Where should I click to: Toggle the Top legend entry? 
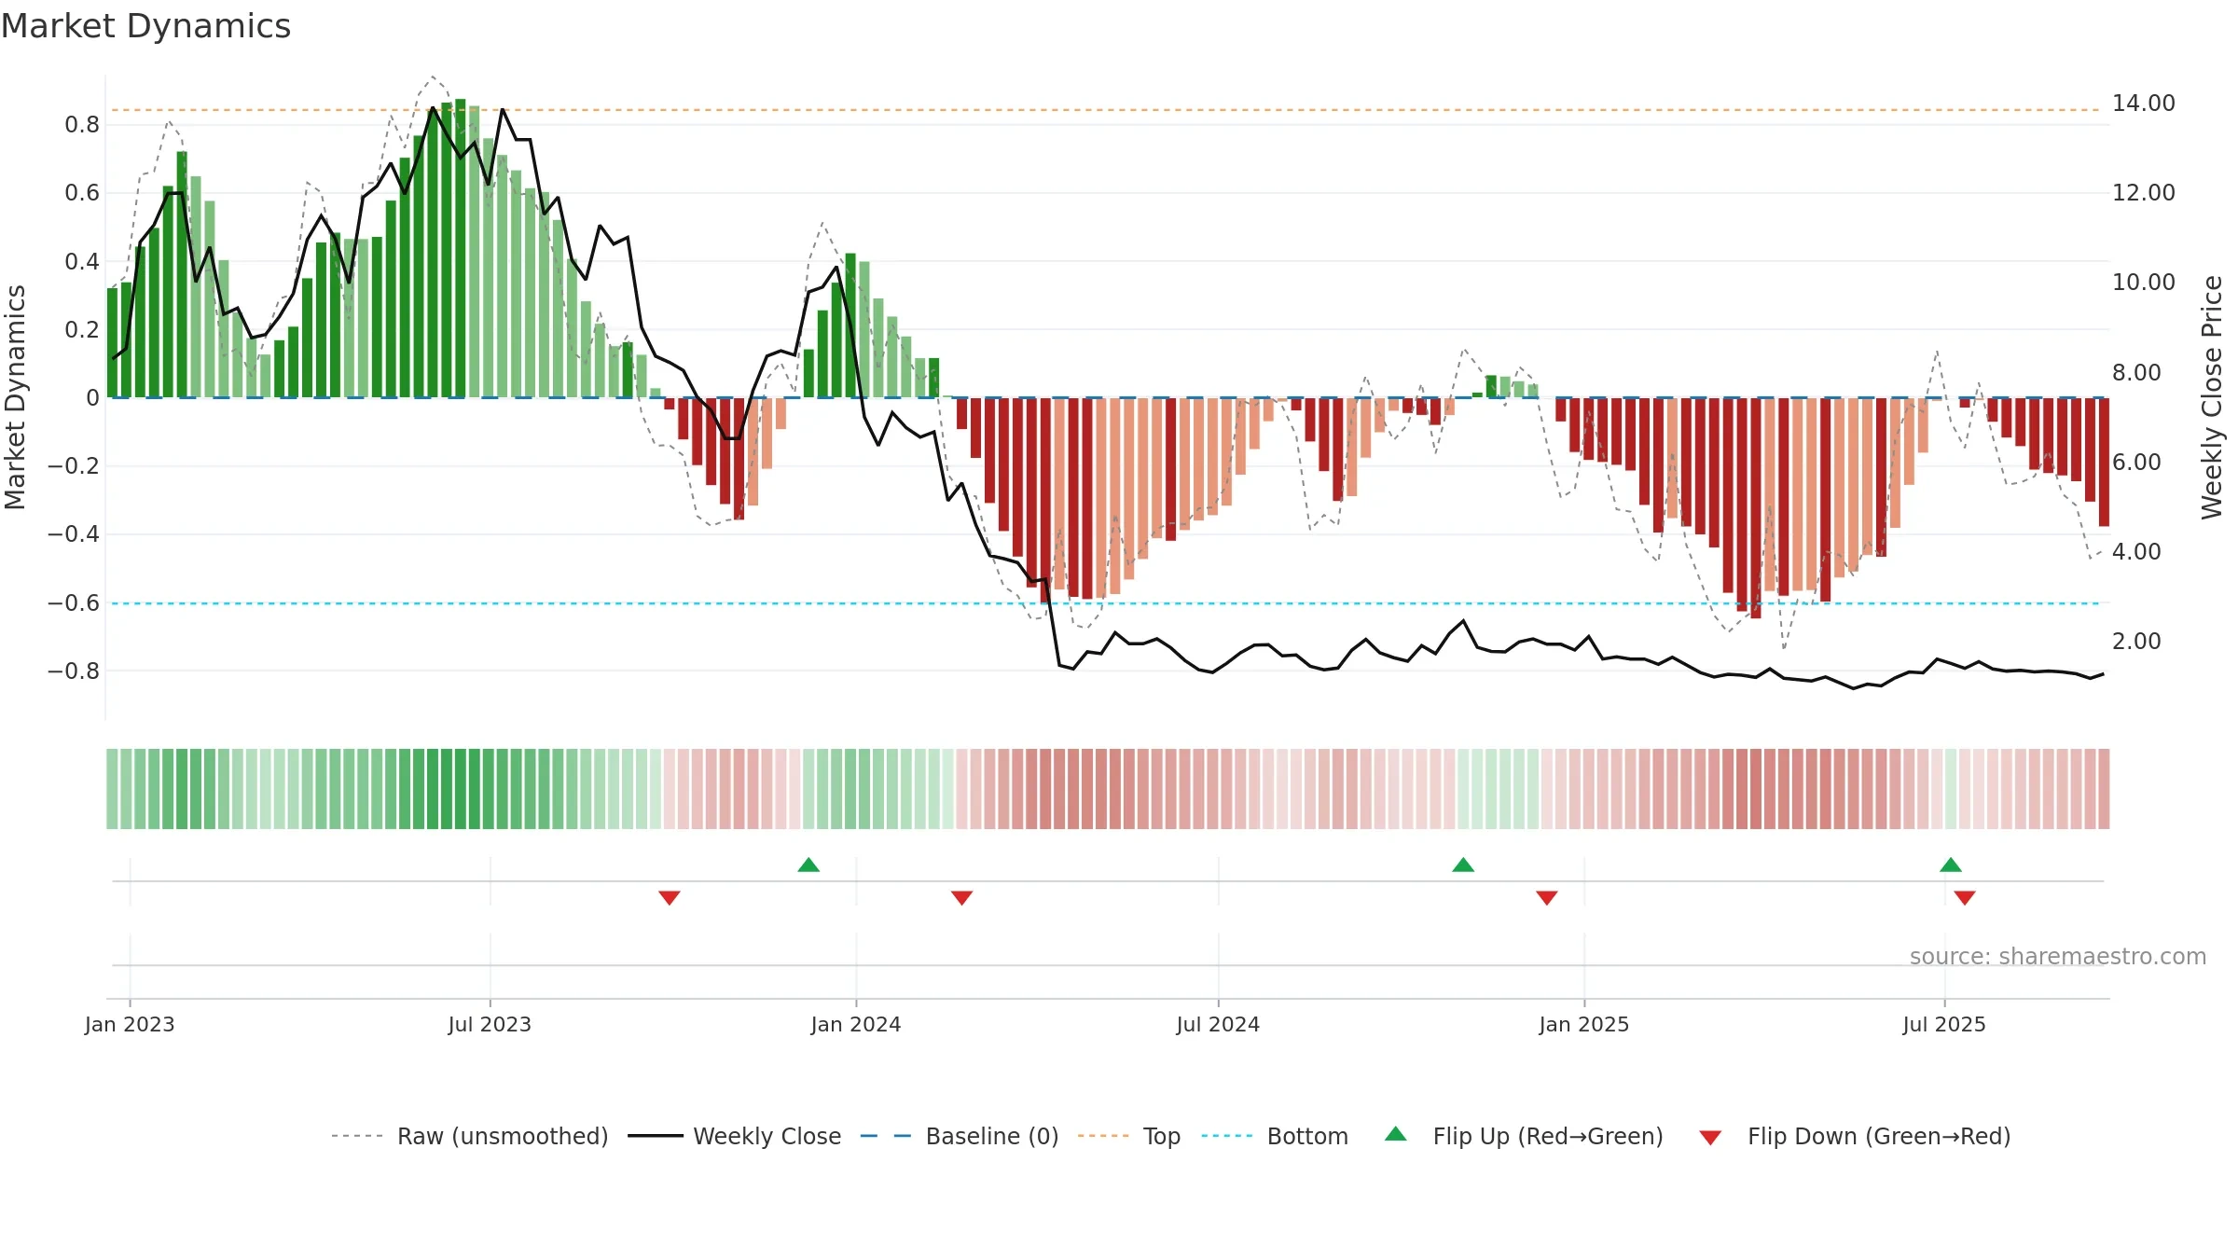pyautogui.click(x=1128, y=1136)
